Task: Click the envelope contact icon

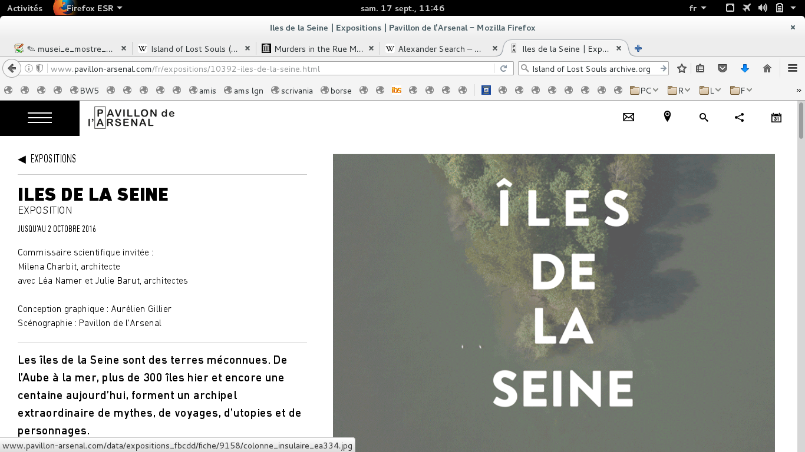Action: pos(628,117)
